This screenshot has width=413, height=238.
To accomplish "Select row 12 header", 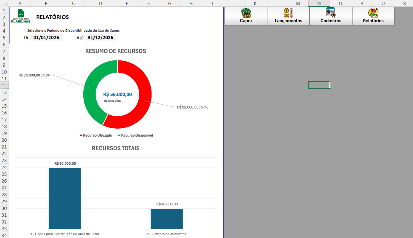I will coord(4,85).
